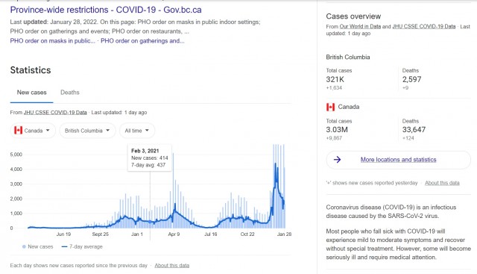Open 'PHO order on masks in public' sitelink
This screenshot has height=274, width=477.
pos(52,41)
